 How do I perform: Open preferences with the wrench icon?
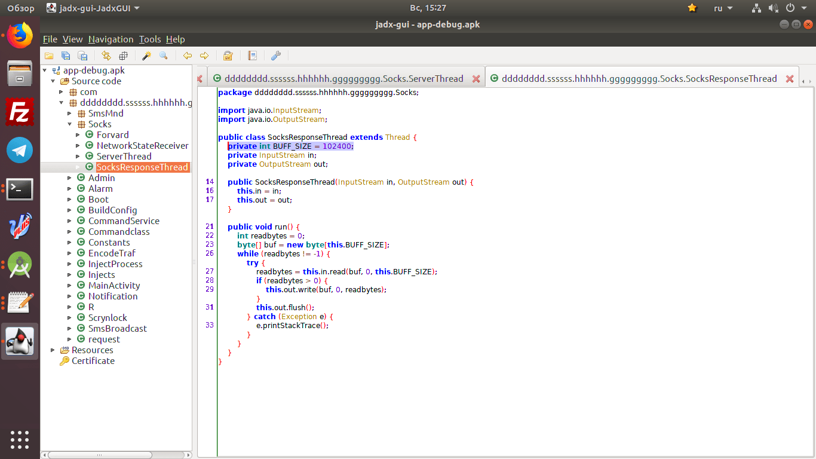point(275,56)
